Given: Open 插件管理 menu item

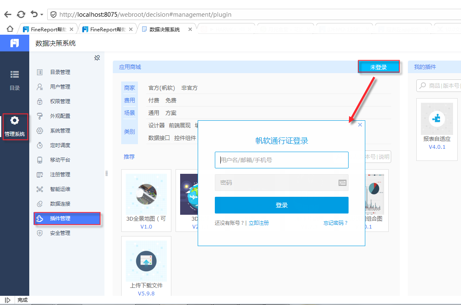Looking at the screenshot, I should (x=67, y=219).
